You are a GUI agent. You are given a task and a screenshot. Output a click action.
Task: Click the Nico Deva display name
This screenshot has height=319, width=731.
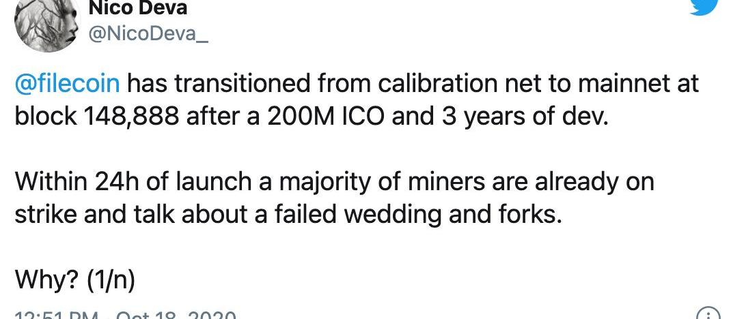pos(139,8)
